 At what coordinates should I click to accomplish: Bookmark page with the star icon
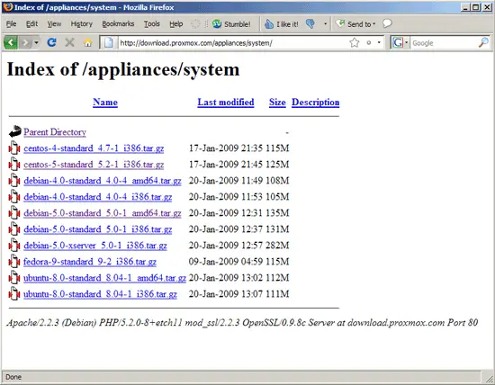[355, 42]
